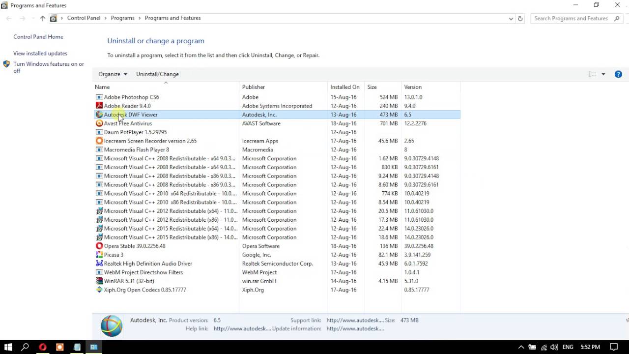The image size is (629, 354).
Task: Click the change view icon
Action: tap(592, 74)
